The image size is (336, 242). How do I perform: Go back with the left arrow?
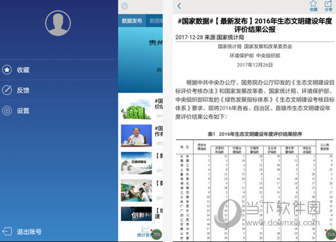(179, 6)
